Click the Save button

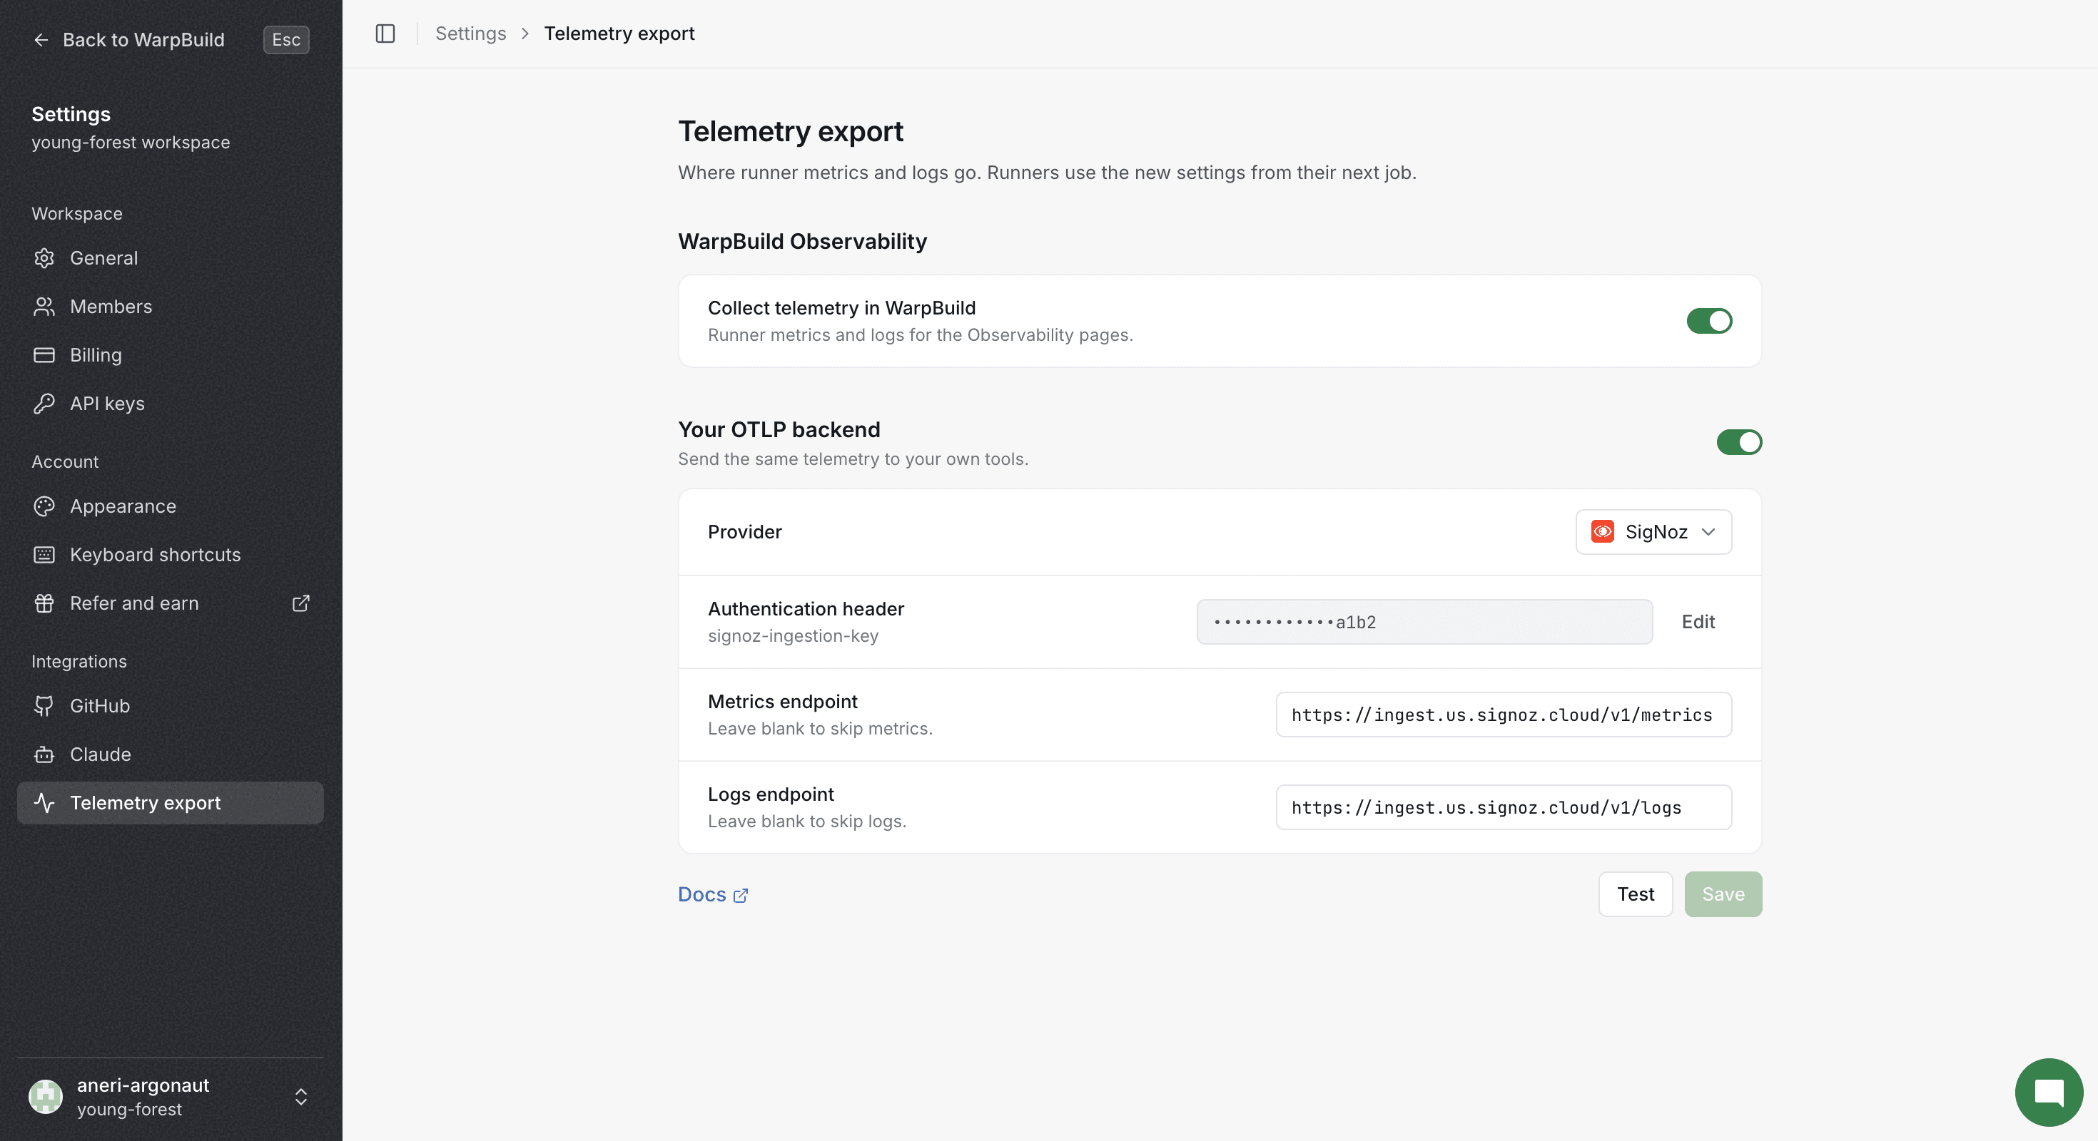(x=1723, y=894)
